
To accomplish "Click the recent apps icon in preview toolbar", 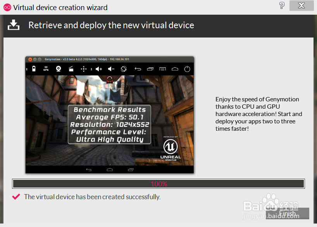I will click(x=150, y=69).
